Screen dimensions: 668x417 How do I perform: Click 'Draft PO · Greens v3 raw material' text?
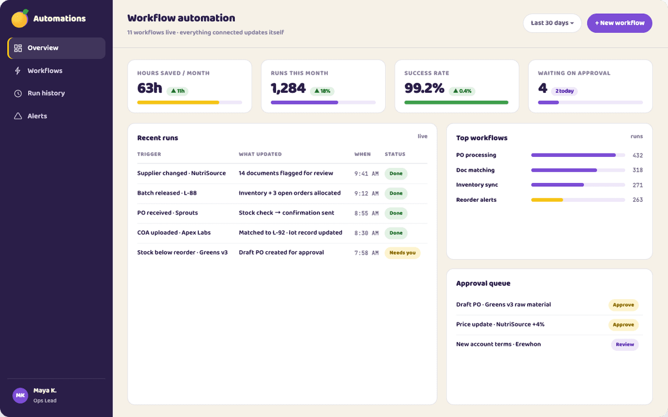(x=503, y=305)
